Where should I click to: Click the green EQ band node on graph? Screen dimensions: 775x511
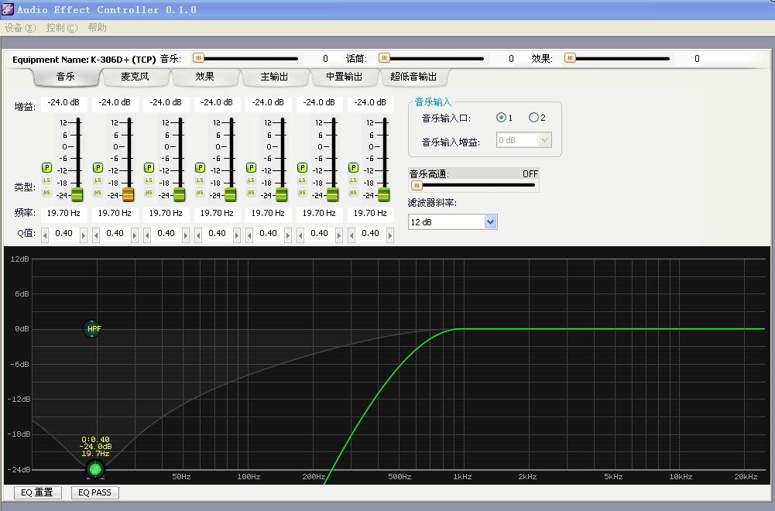pos(95,469)
